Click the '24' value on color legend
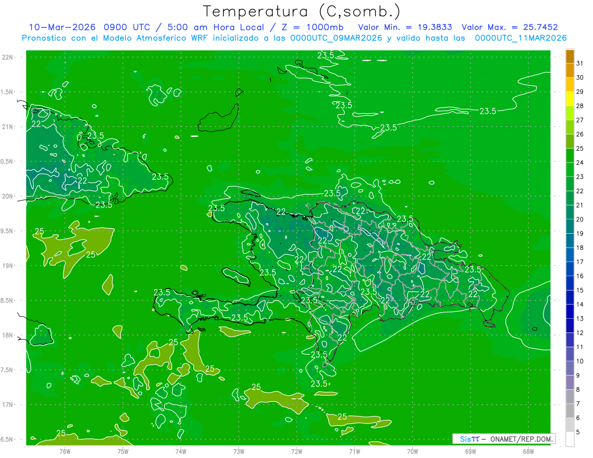 coord(580,163)
